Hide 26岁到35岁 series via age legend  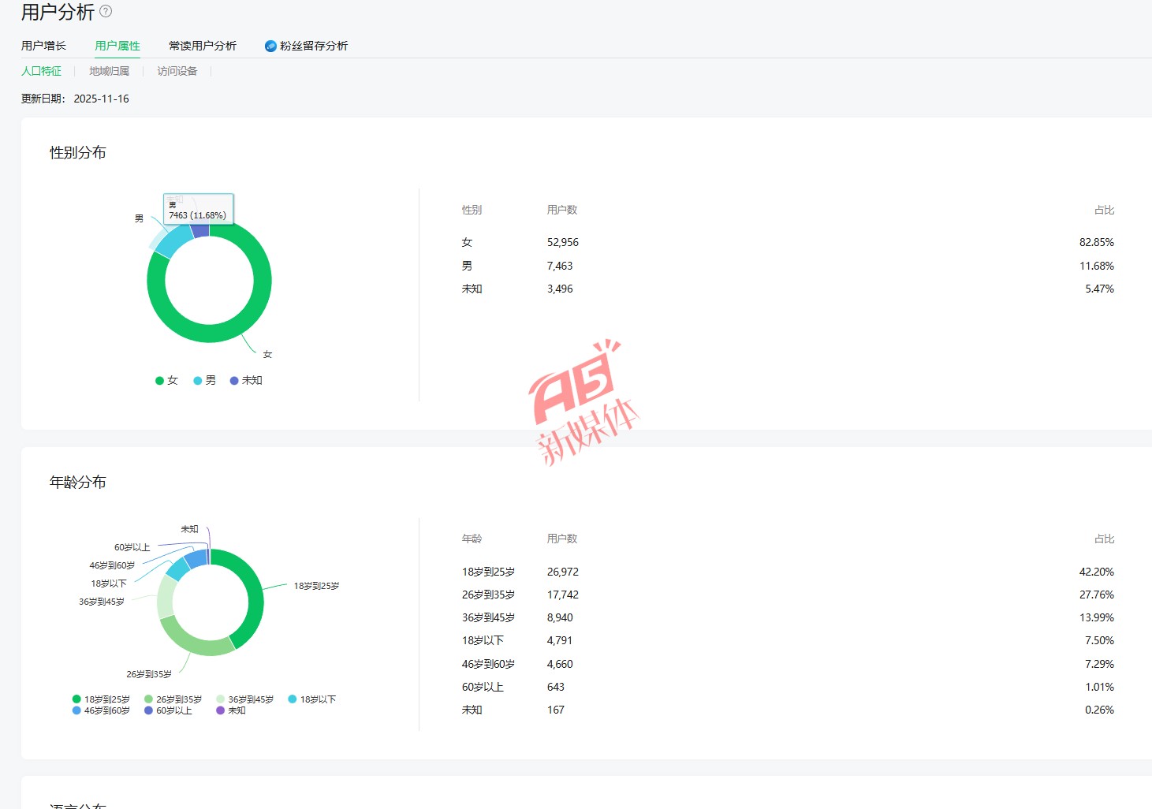coord(173,699)
